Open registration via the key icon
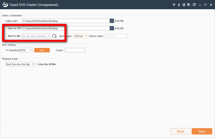Screen dimensions: 215x138 click(x=179, y=5)
